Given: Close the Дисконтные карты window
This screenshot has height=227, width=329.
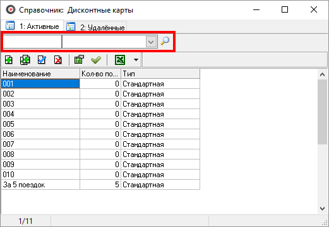Looking at the screenshot, I should coord(314,9).
